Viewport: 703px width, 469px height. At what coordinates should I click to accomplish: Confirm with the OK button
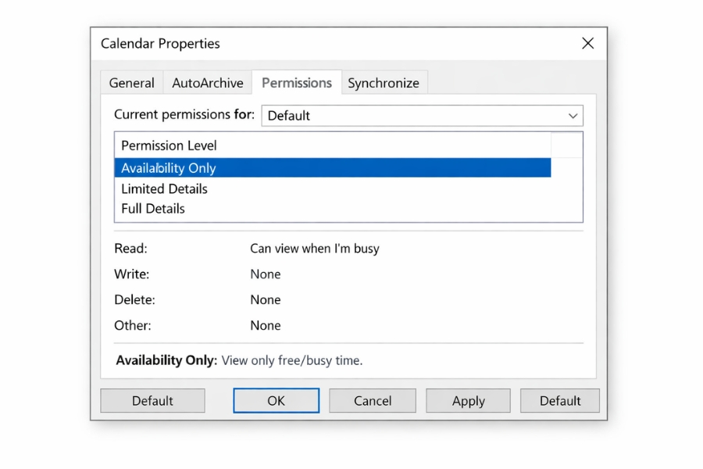[276, 401]
